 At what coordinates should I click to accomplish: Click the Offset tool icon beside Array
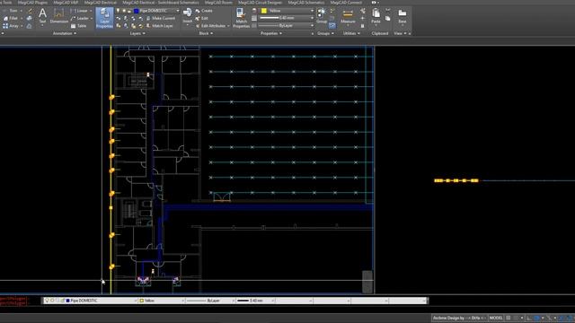click(30, 26)
